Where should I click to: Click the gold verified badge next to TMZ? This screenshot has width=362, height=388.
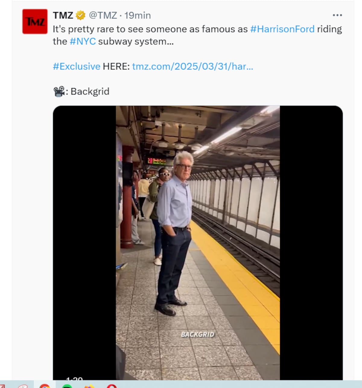pyautogui.click(x=80, y=15)
